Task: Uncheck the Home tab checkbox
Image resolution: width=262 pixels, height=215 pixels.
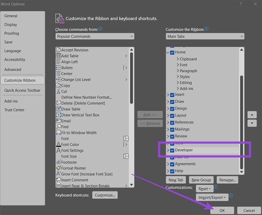Action: click(172, 52)
